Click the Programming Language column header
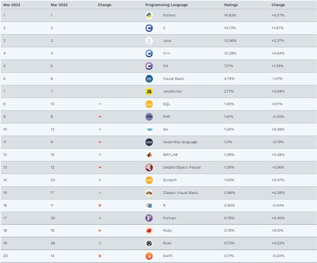Image resolution: width=317 pixels, height=263 pixels. pos(166,5)
